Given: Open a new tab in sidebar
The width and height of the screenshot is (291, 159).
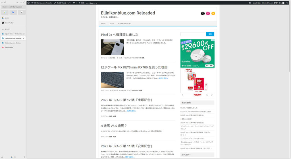Looking at the screenshot, I should tap(13, 29).
